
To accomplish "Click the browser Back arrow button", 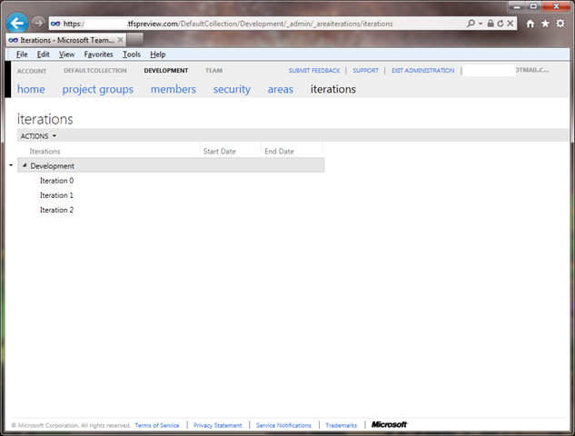I will pos(16,22).
